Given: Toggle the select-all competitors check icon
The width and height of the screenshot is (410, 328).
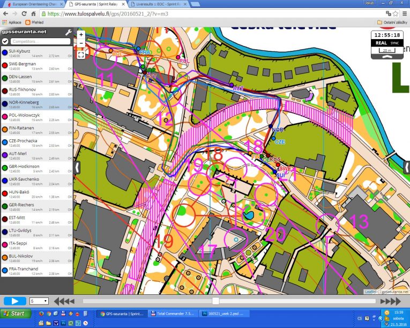Looking at the screenshot, I should (5, 41).
